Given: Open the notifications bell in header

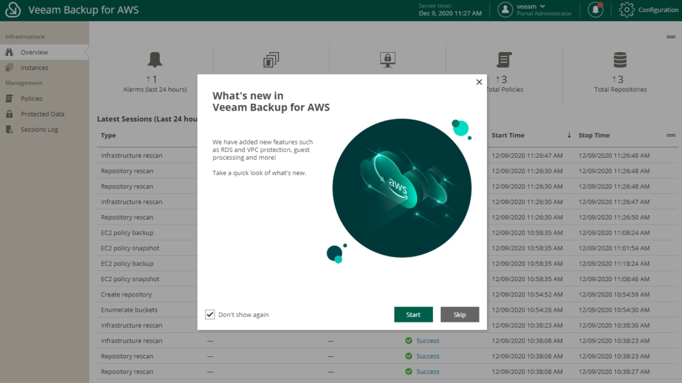Looking at the screenshot, I should [595, 9].
